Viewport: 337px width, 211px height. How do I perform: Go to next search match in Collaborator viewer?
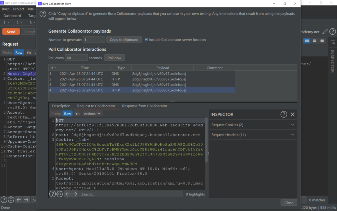75,194
